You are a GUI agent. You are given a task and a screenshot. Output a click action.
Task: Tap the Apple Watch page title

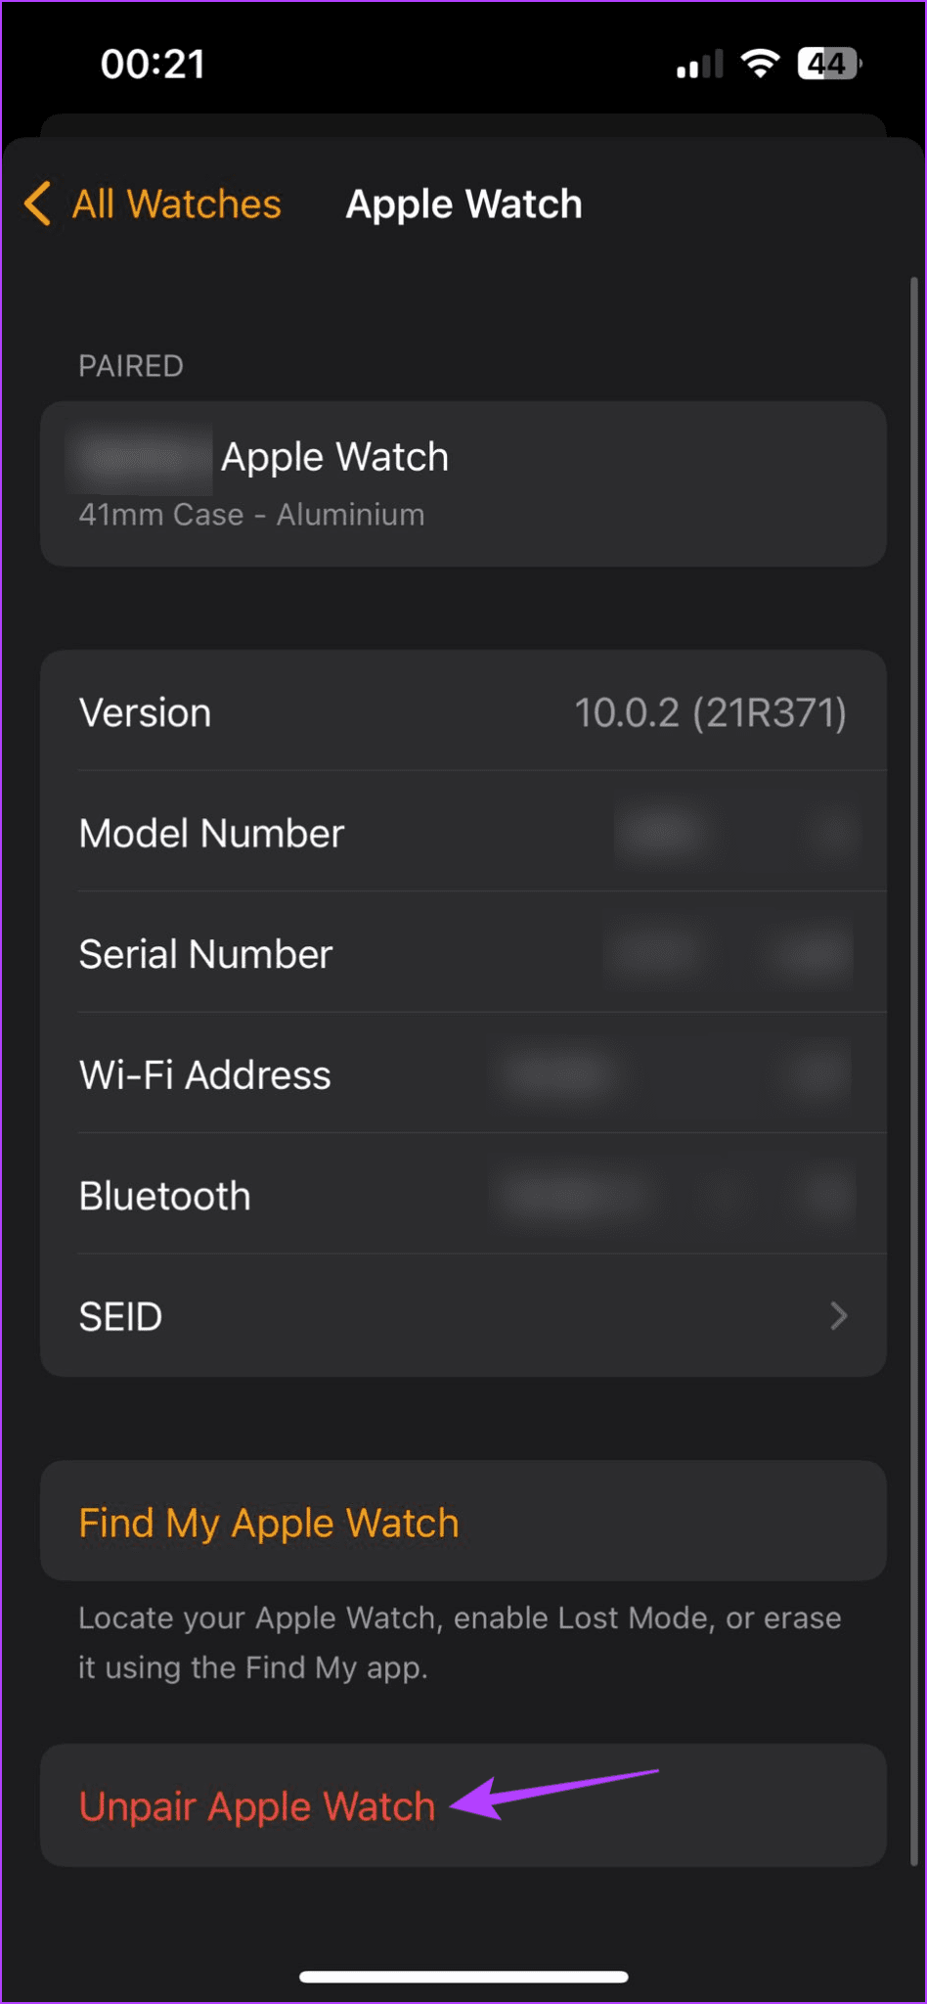(464, 205)
